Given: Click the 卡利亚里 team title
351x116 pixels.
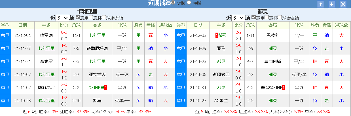Looking at the screenshot, I should tap(87, 11).
